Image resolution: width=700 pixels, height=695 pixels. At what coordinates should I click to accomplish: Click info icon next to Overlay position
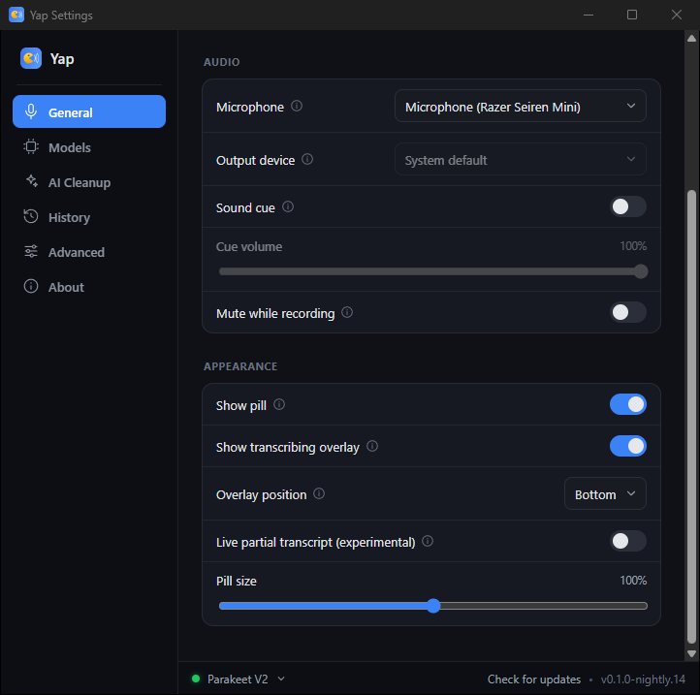(x=319, y=493)
